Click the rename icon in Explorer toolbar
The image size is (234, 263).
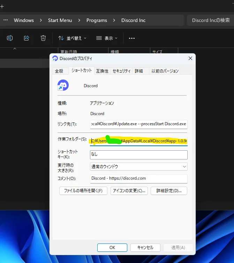(x=10, y=38)
